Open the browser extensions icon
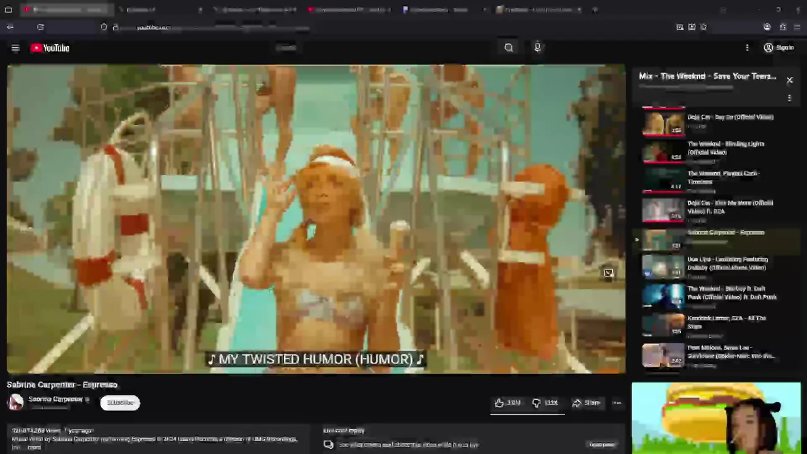The image size is (807, 454). pyautogui.click(x=782, y=27)
